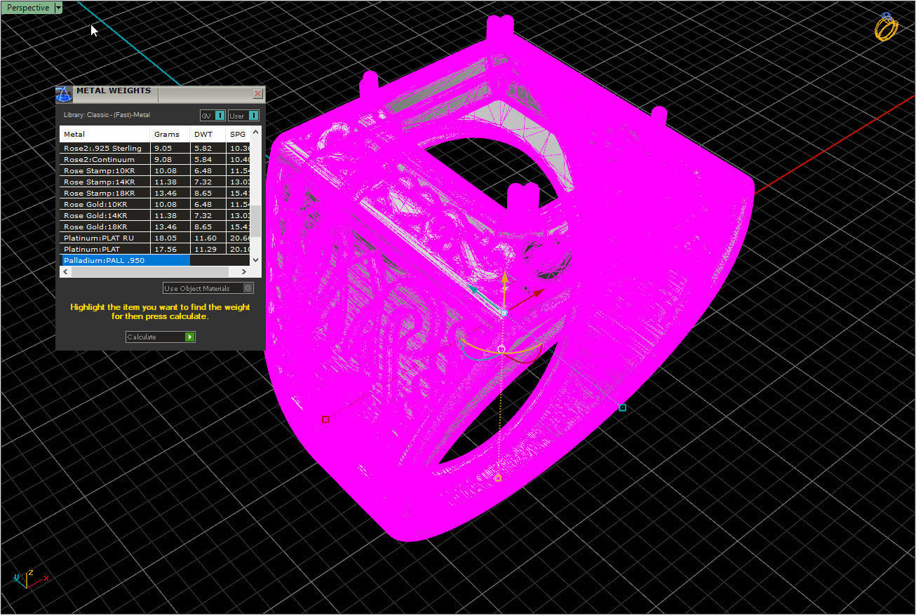Select the highlighted Palladium:PALL .950 row
Viewport: 916px width, 615px height.
coord(155,260)
